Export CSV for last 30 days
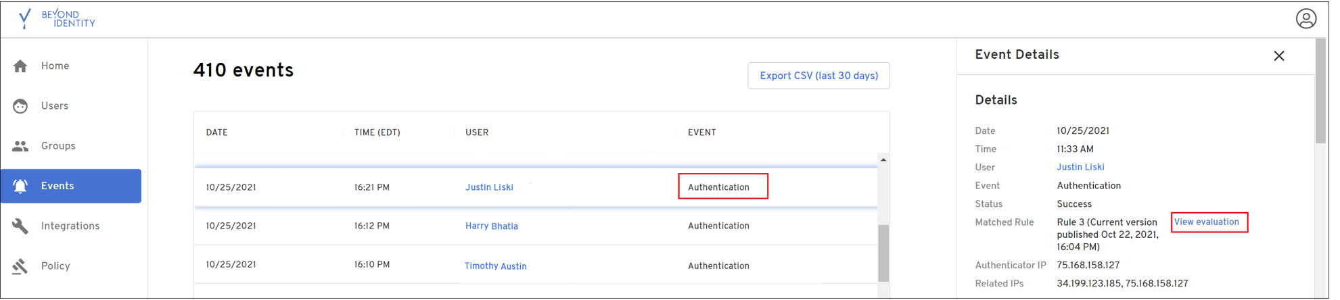1340x300 pixels. 818,76
